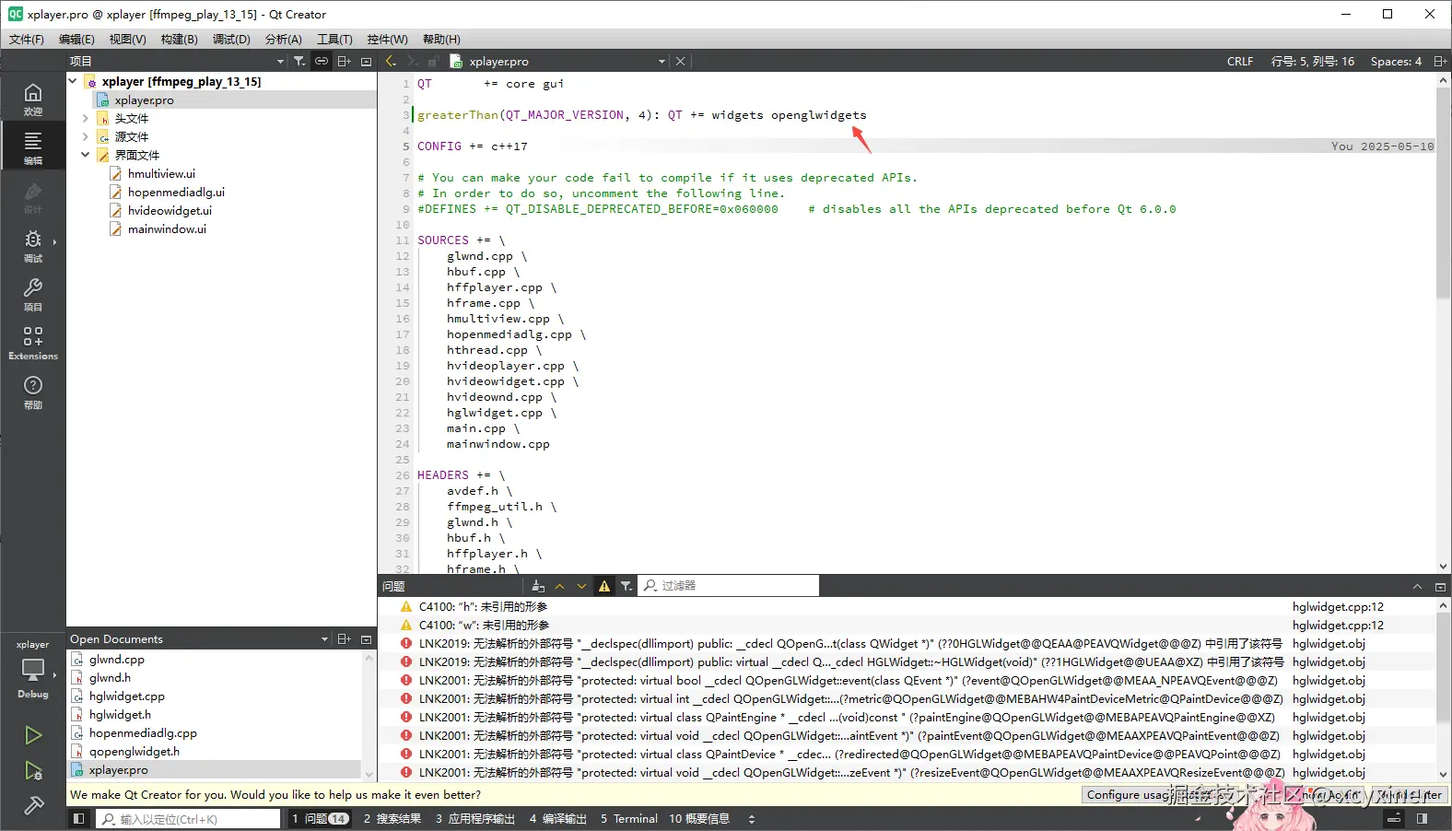Click the Build hammer icon
Viewport: 1452px width, 831px height.
(x=33, y=806)
